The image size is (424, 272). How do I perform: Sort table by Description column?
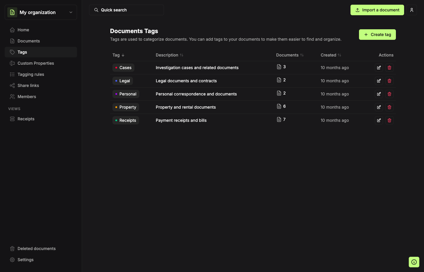[x=170, y=55]
